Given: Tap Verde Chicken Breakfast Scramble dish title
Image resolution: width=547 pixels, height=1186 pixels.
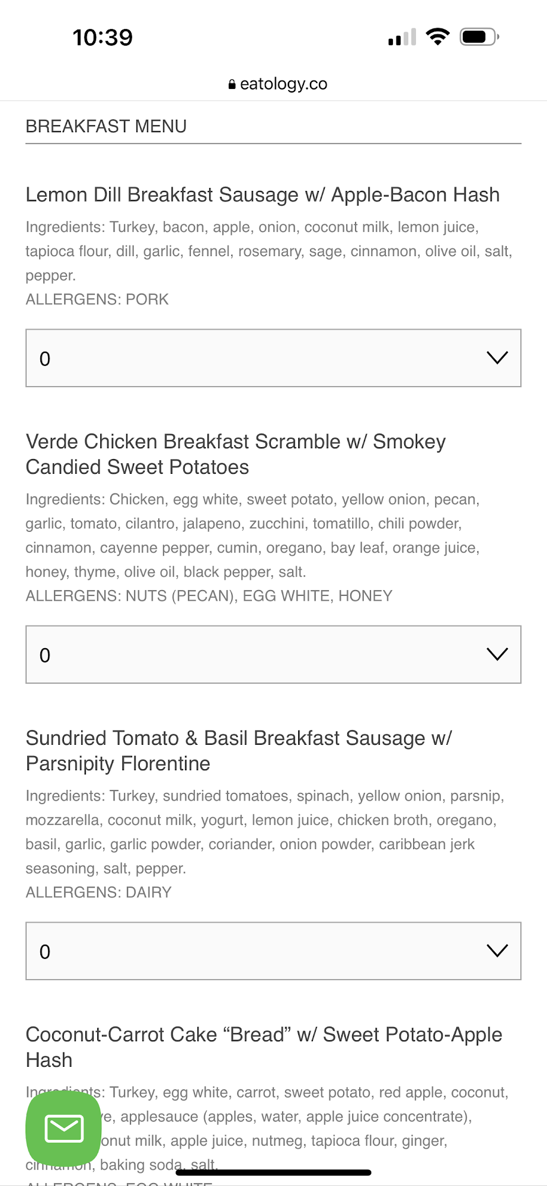Looking at the screenshot, I should pyautogui.click(x=235, y=454).
